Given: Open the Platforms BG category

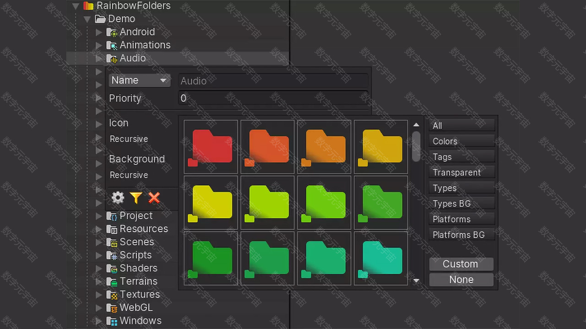Looking at the screenshot, I should (x=462, y=234).
